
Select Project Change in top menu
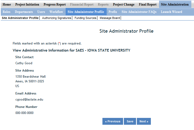(x=124, y=4)
